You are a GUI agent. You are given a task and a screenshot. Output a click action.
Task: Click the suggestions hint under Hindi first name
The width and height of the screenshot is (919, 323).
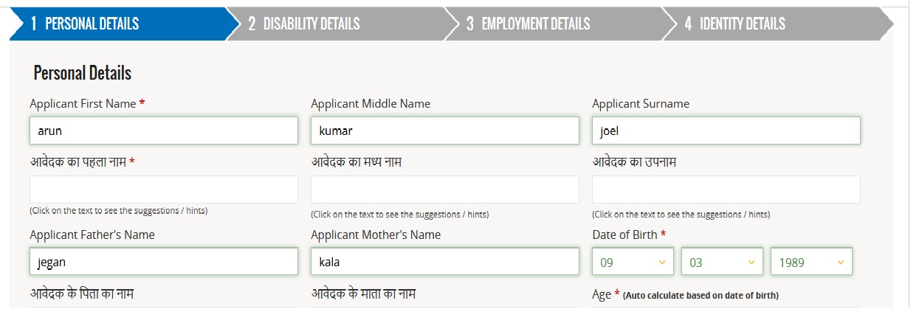click(x=118, y=211)
